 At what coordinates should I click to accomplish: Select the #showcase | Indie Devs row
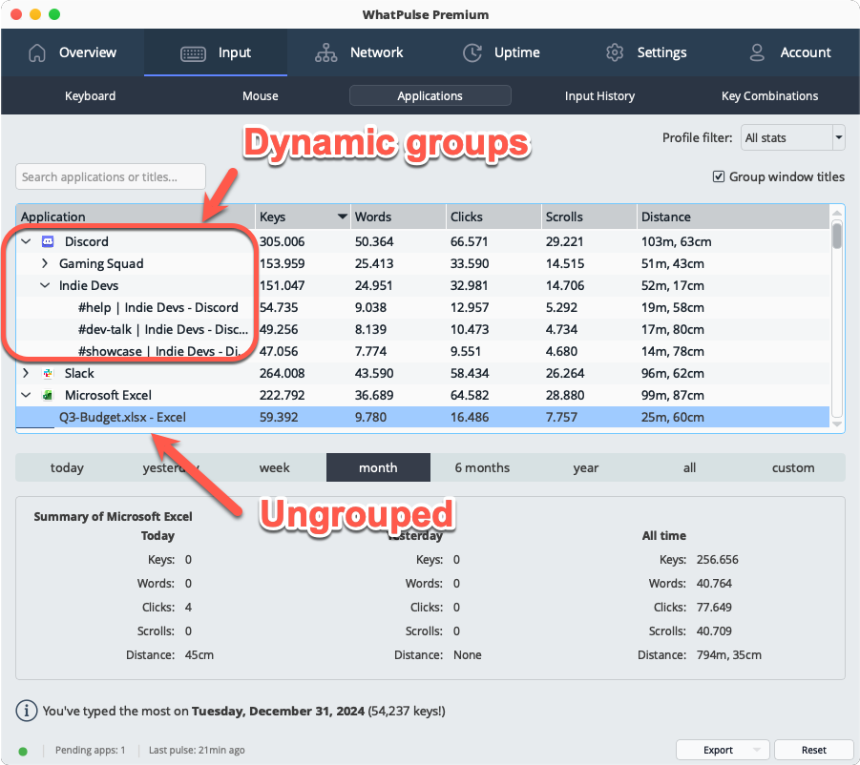point(422,351)
